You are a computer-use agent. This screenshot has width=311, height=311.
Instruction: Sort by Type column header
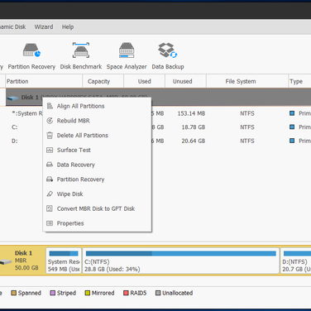299,81
